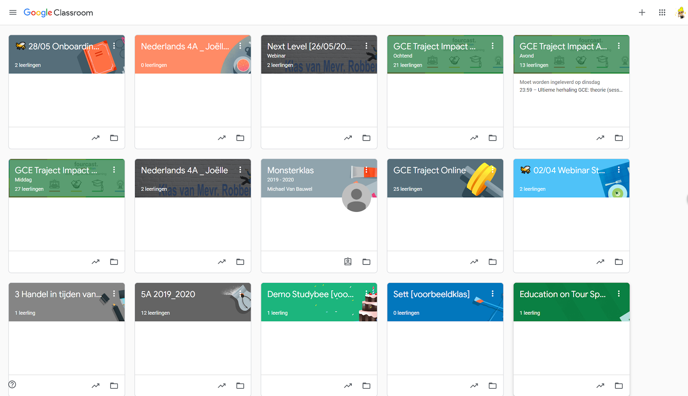The image size is (688, 396).
Task: Open Drive folder for Next Level Webinar class
Action: [x=366, y=138]
